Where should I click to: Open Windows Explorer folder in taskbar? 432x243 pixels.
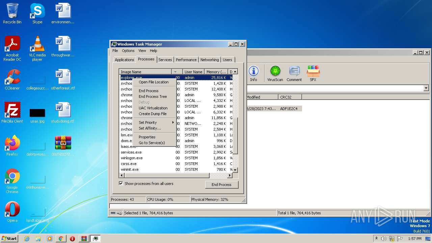click(38, 239)
